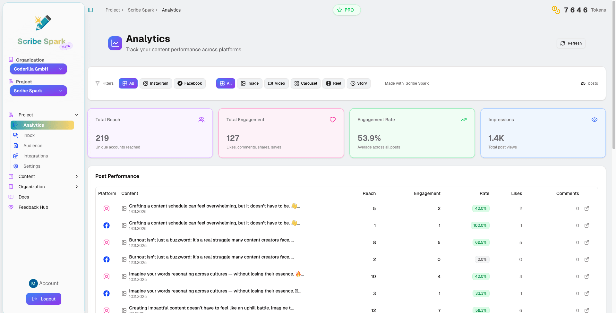Click the Instagram icon on the first post row
616x313 pixels.
point(107,208)
